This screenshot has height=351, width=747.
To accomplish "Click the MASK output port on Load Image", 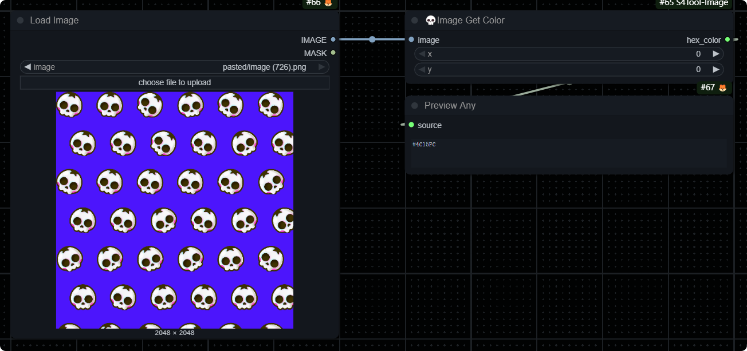I will coord(333,53).
